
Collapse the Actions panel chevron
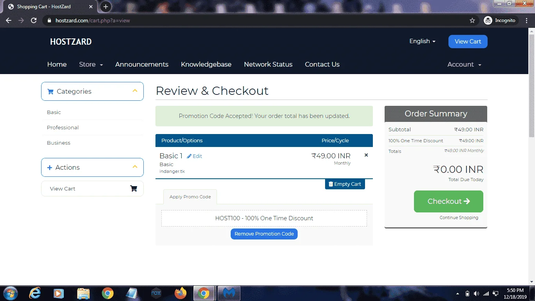pyautogui.click(x=135, y=167)
